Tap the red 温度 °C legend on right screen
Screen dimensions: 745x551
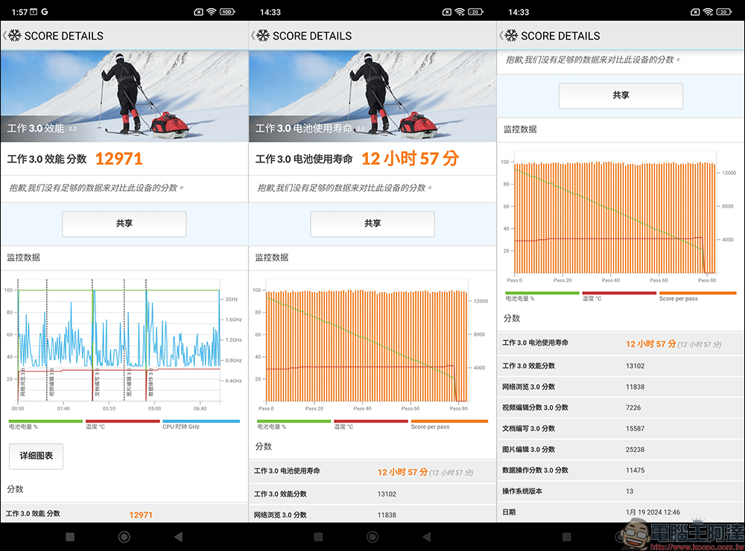click(x=619, y=296)
